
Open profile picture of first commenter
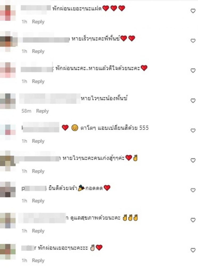(x=8, y=13)
